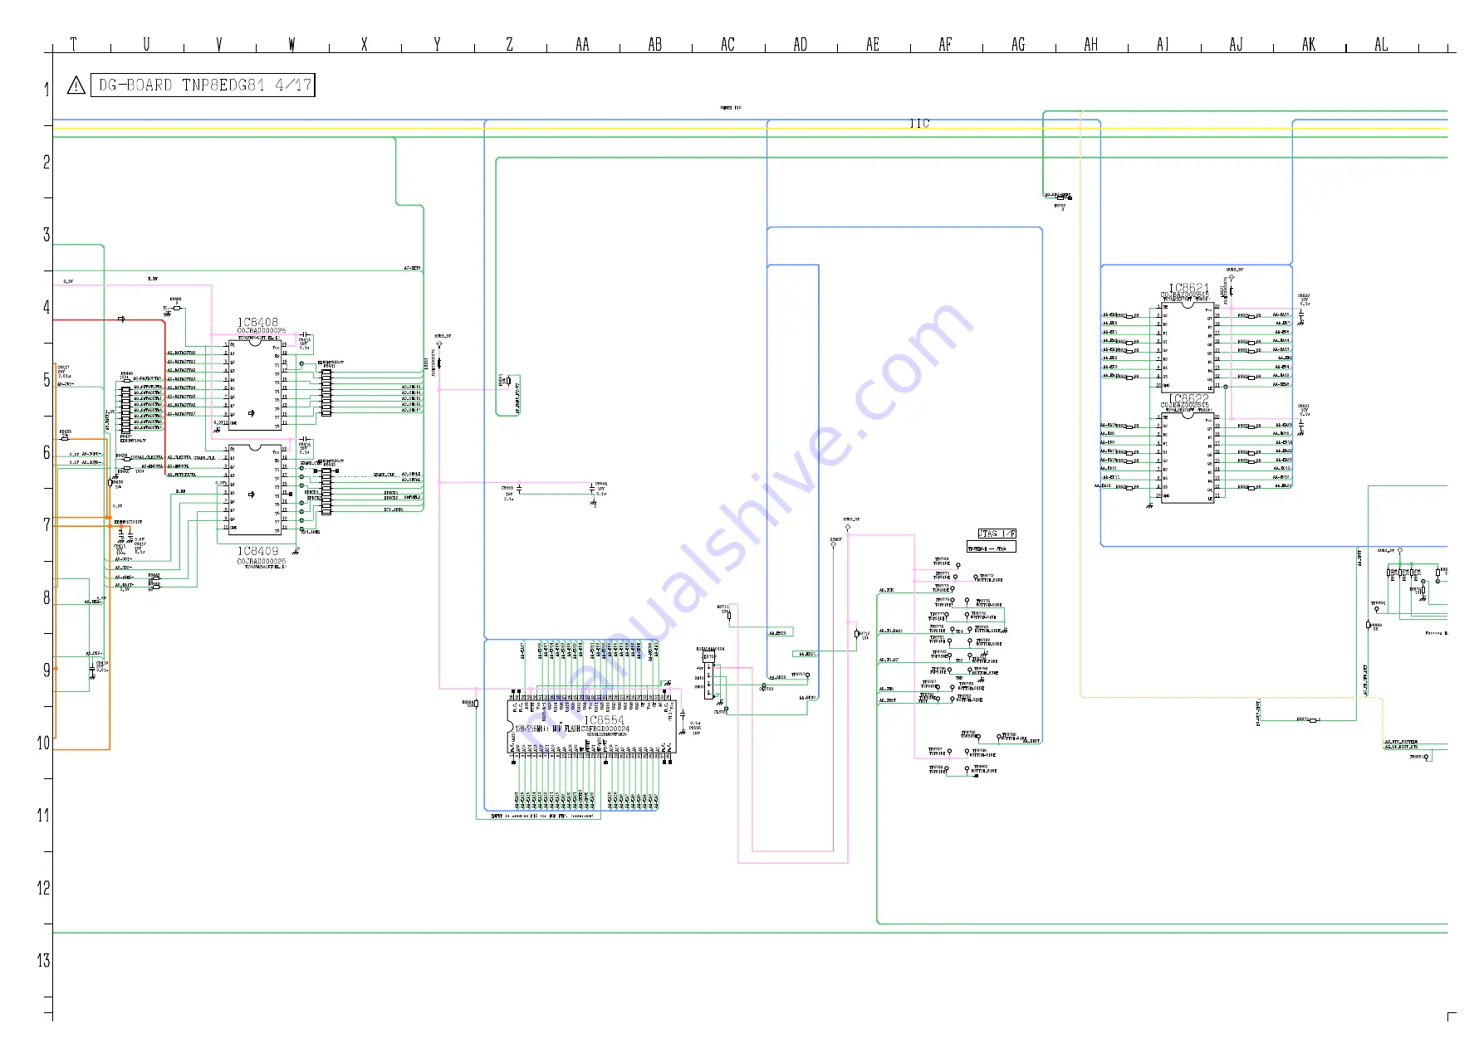This screenshot has width=1484, height=1048.
Task: Click the IC8554 NOR flash chip label
Action: click(x=604, y=720)
